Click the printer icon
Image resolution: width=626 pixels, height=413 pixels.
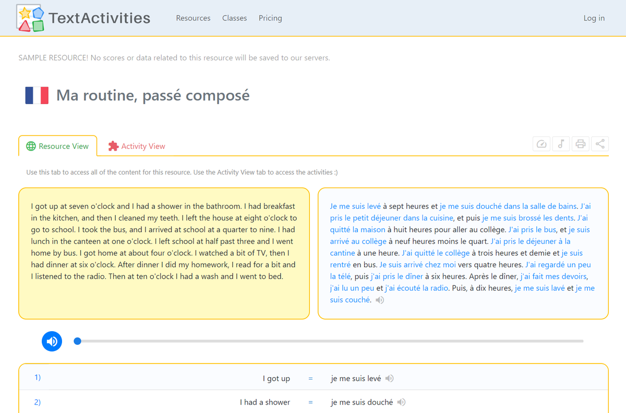pyautogui.click(x=581, y=144)
